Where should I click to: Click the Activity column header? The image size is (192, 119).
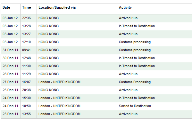[125, 7]
